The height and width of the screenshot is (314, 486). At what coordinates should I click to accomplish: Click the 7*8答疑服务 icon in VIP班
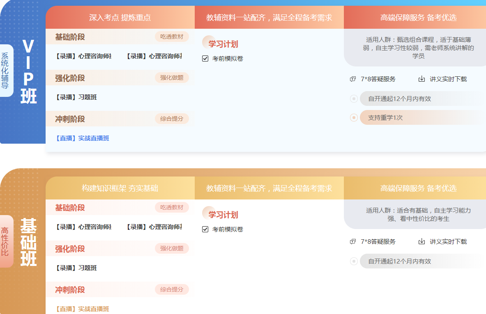point(353,79)
